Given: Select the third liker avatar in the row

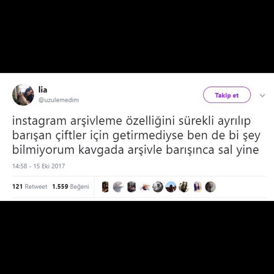Looking at the screenshot, I should click(x=132, y=187).
